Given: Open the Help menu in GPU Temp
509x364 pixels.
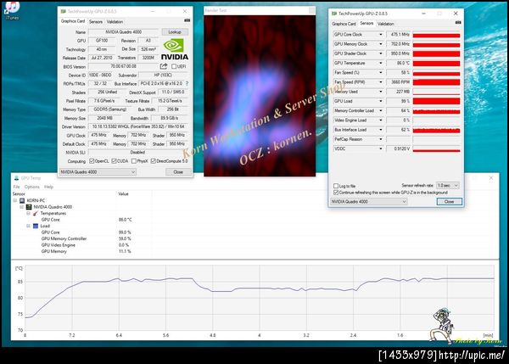Looking at the screenshot, I should [x=48, y=187].
